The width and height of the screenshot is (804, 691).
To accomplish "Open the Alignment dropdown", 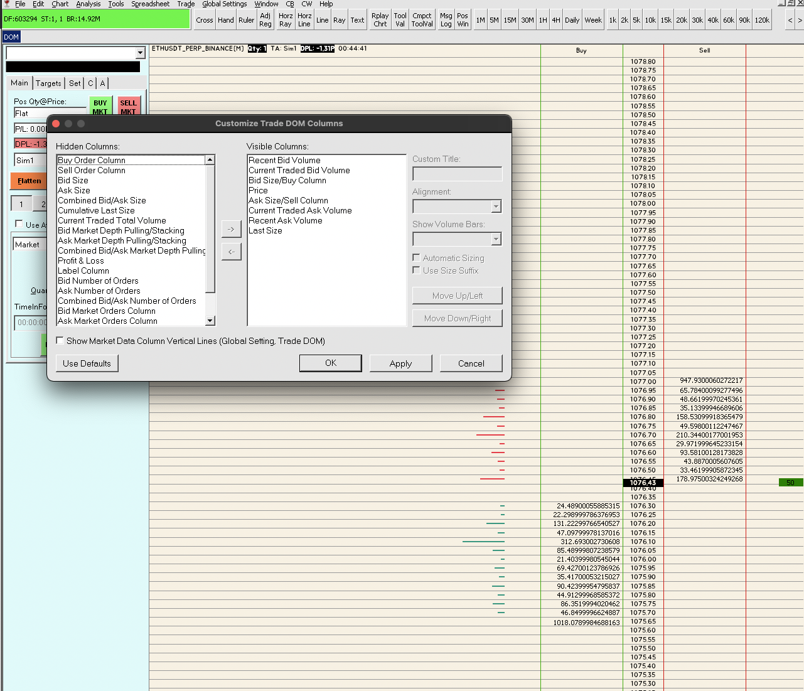I will click(x=496, y=206).
